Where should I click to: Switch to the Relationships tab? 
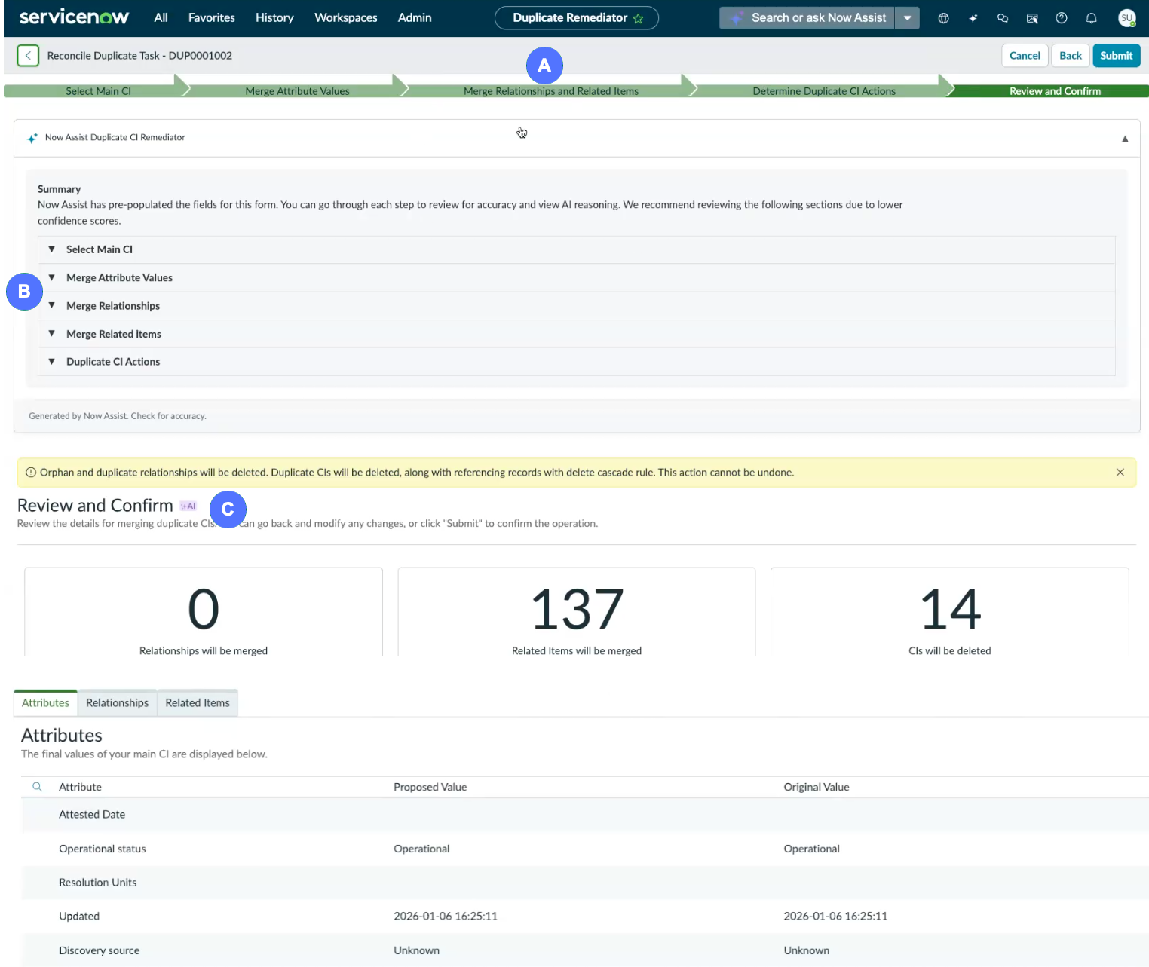coord(118,703)
